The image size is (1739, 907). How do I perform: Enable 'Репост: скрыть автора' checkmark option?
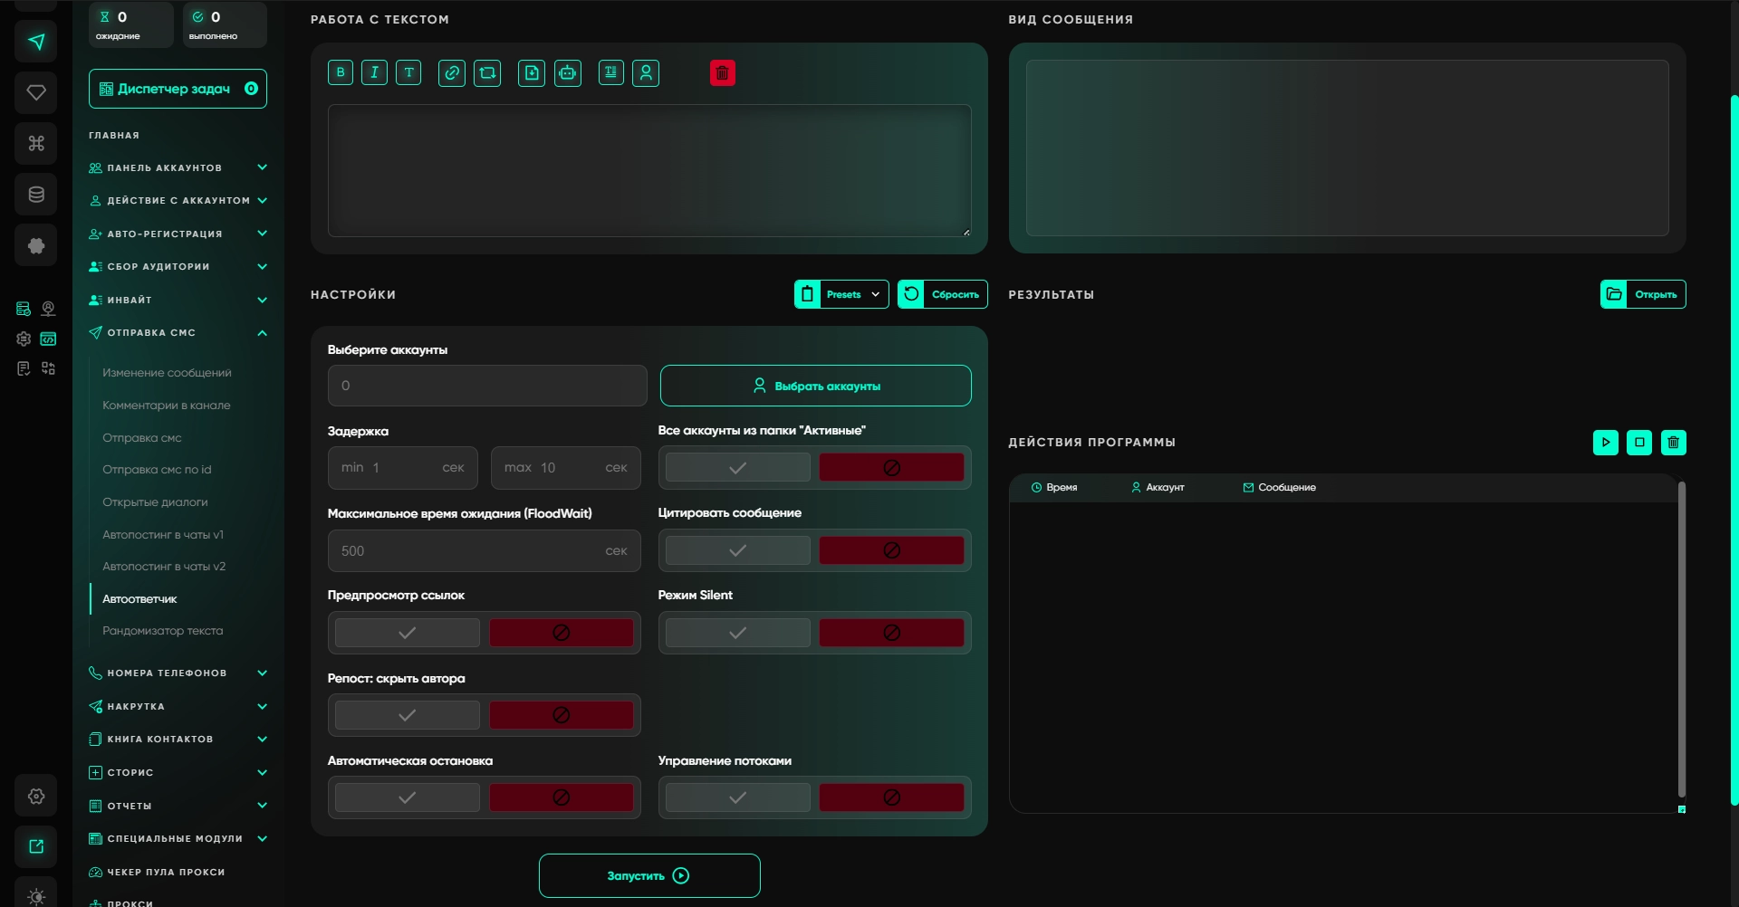coord(408,715)
